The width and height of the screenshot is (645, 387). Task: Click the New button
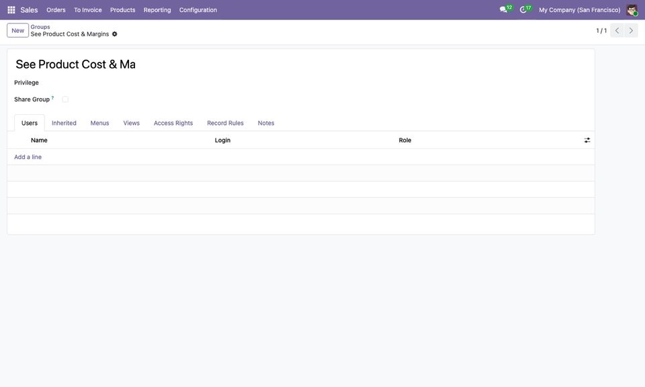(x=17, y=30)
